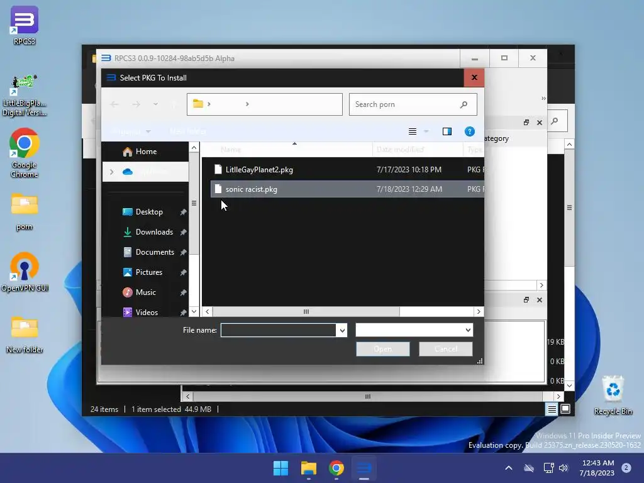Click the file list's left scroll arrow
644x483 pixels.
208,312
